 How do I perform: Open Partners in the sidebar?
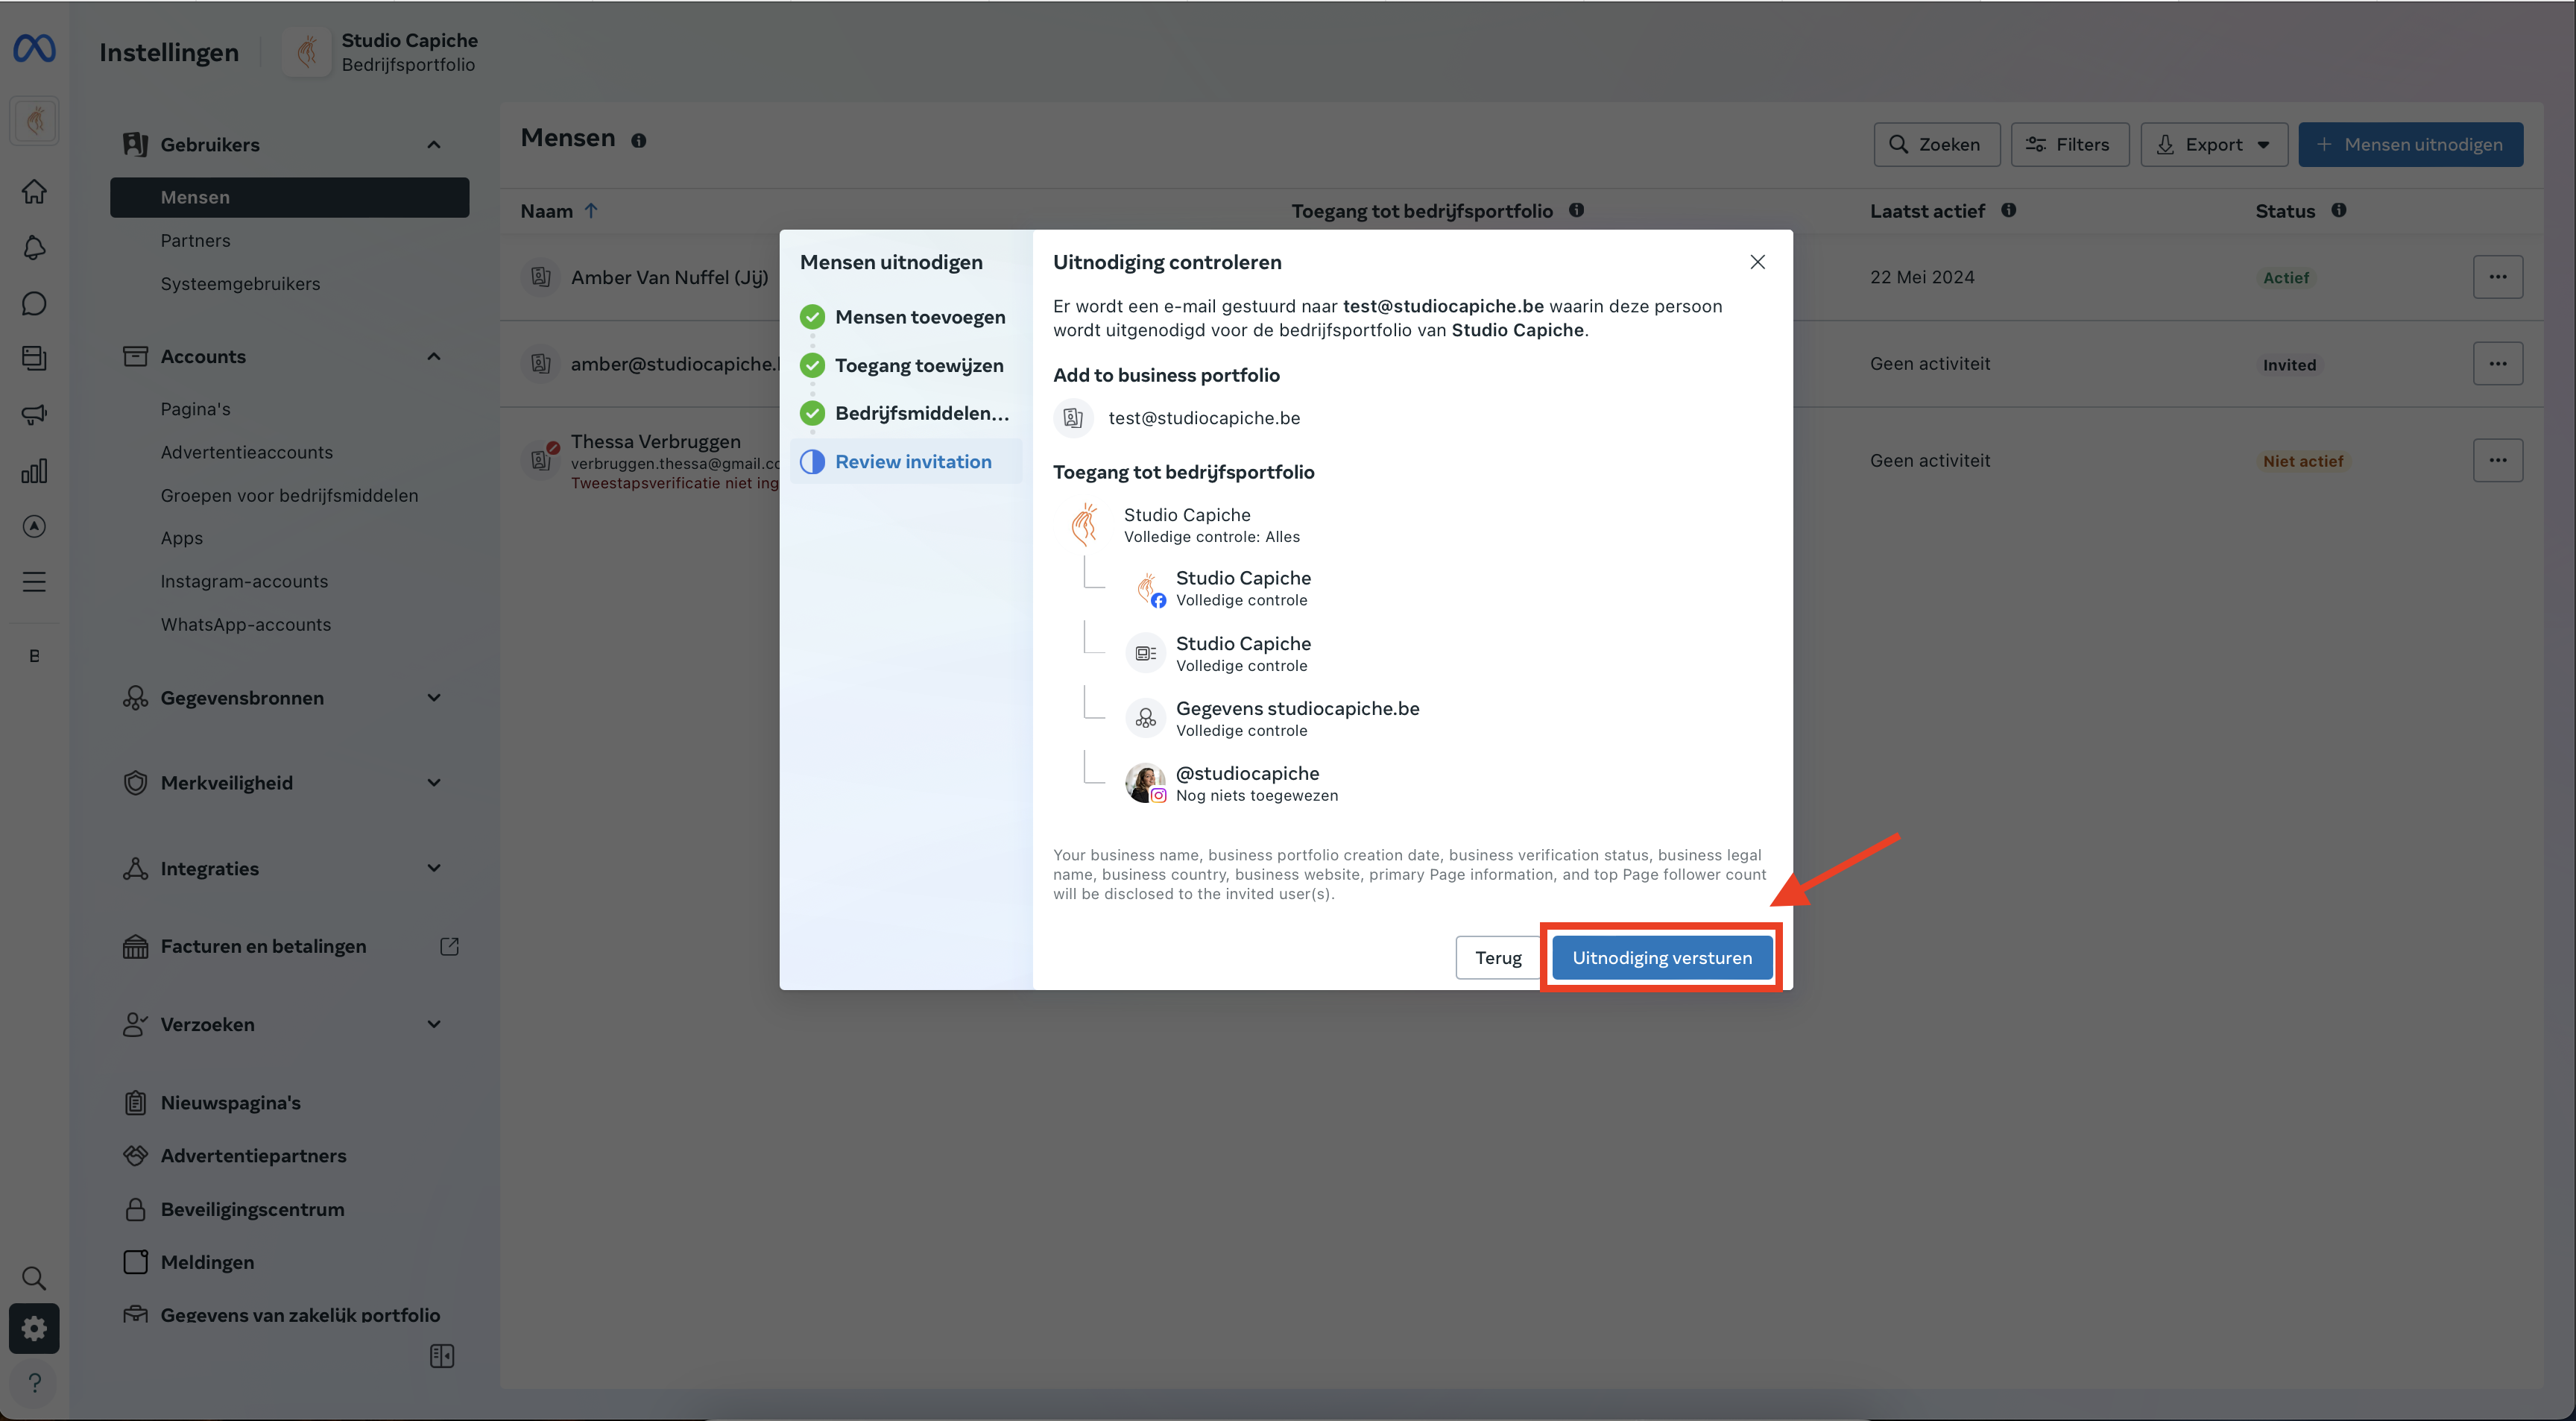pyautogui.click(x=196, y=241)
